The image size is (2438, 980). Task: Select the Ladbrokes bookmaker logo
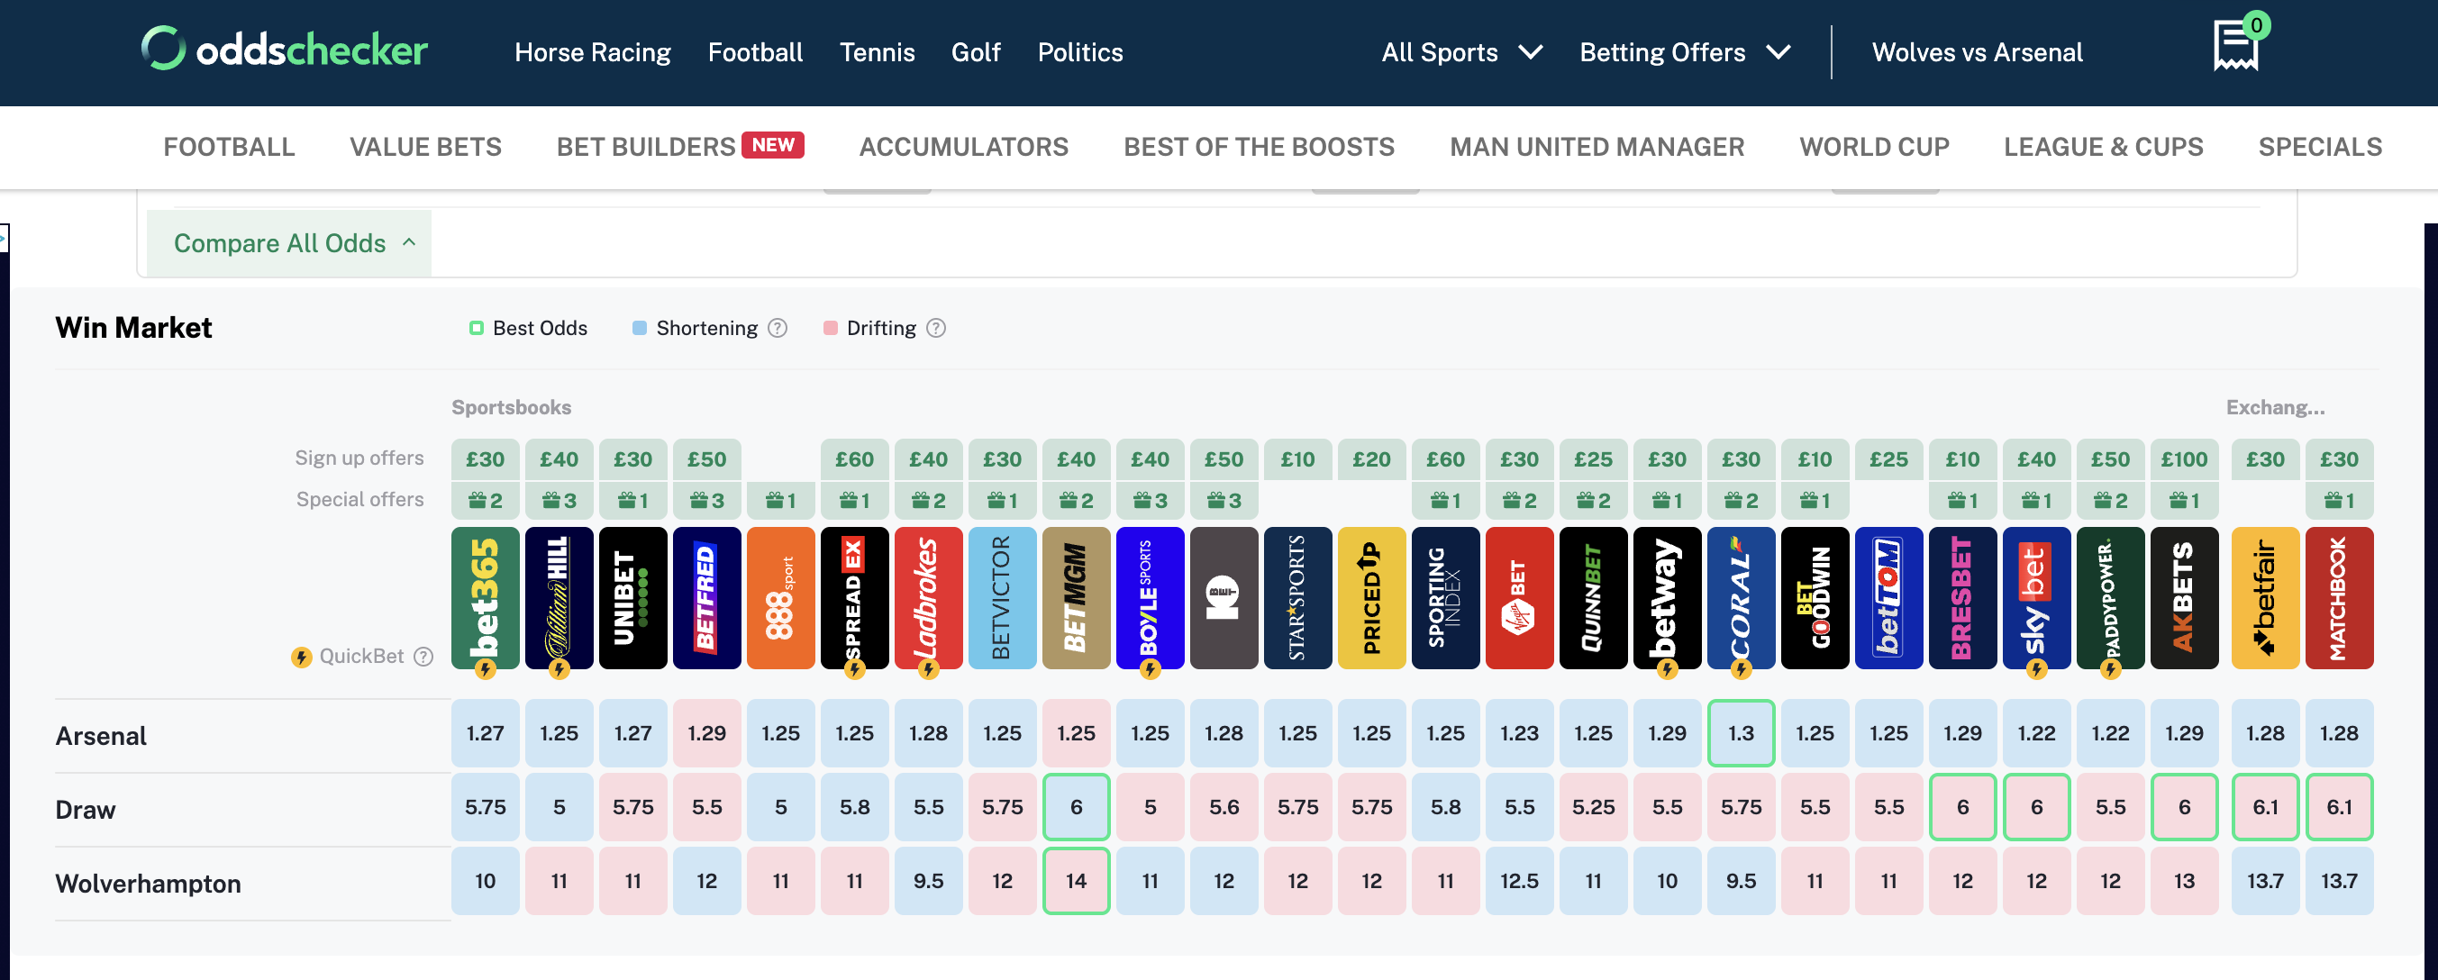[x=929, y=598]
